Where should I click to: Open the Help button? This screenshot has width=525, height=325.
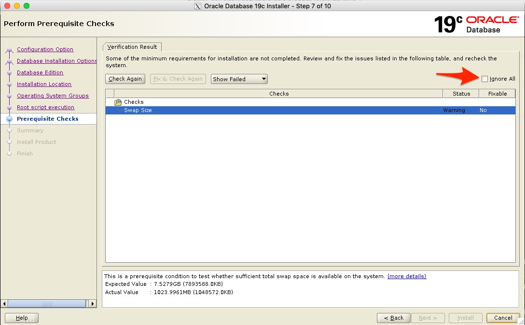[x=22, y=318]
